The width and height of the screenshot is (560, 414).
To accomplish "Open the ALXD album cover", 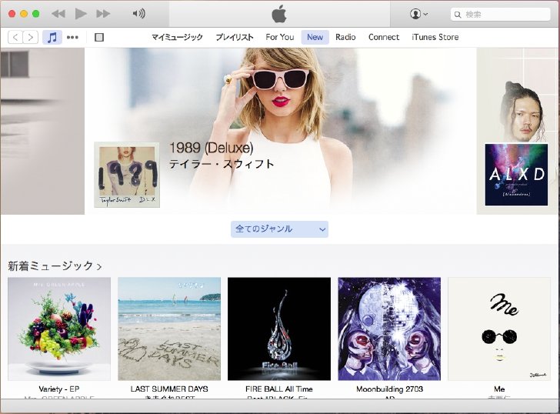I will [x=516, y=175].
